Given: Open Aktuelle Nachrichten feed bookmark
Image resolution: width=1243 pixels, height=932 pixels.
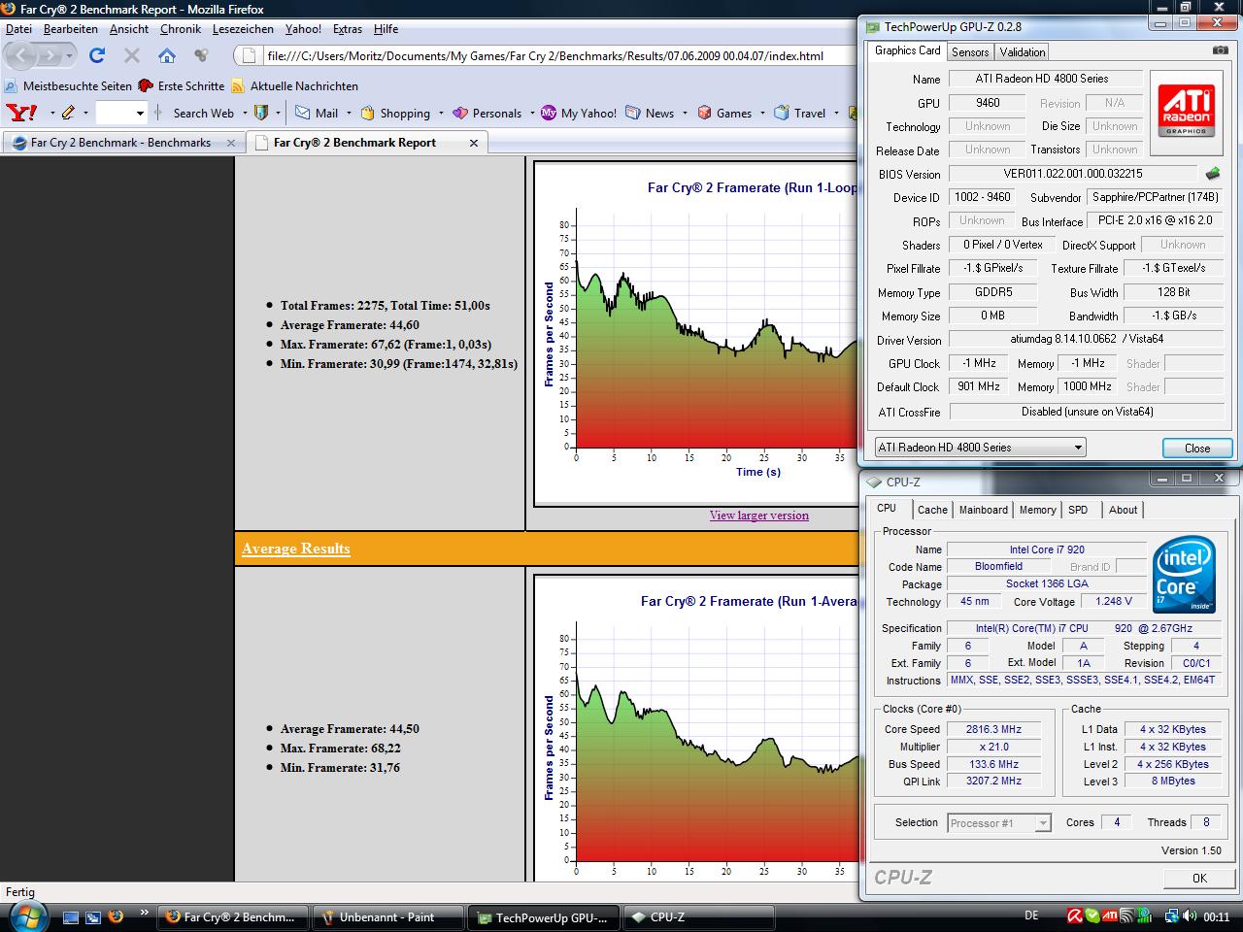Looking at the screenshot, I should (295, 85).
